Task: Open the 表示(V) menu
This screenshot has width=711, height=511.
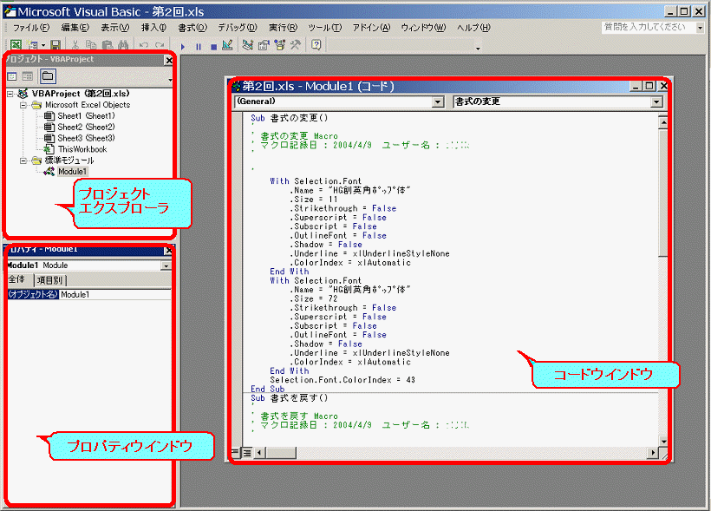Action: [x=114, y=28]
